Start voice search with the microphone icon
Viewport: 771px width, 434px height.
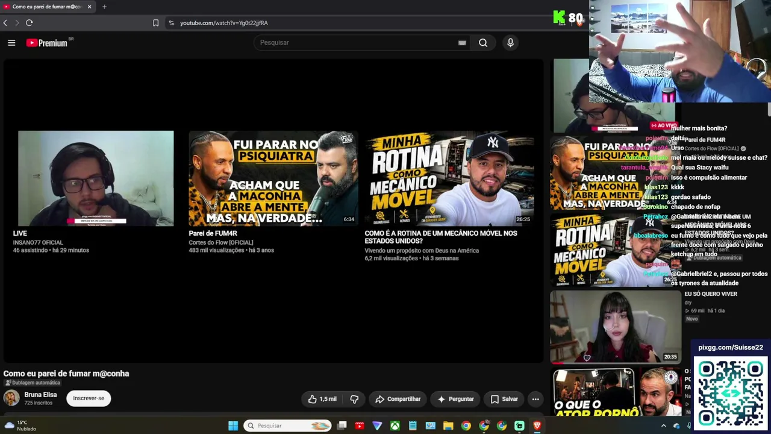pos(510,43)
